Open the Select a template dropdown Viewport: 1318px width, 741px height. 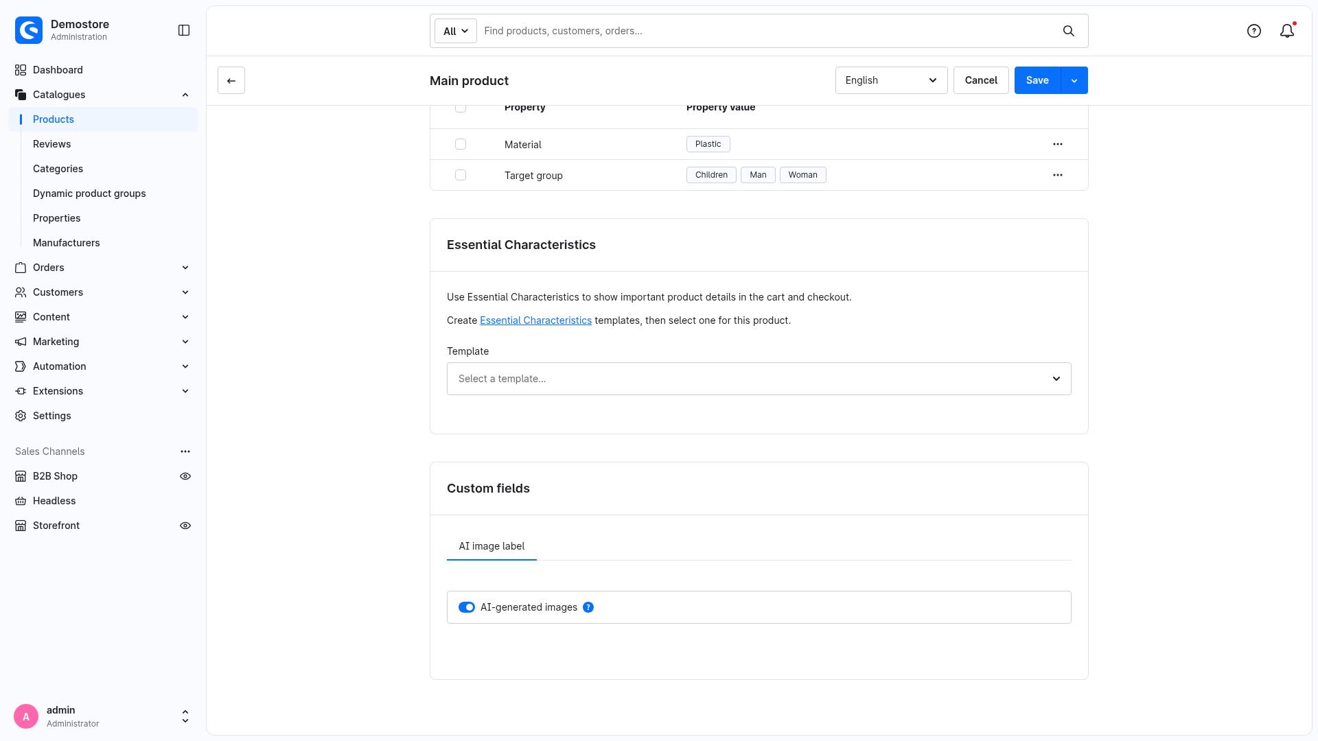pos(759,379)
